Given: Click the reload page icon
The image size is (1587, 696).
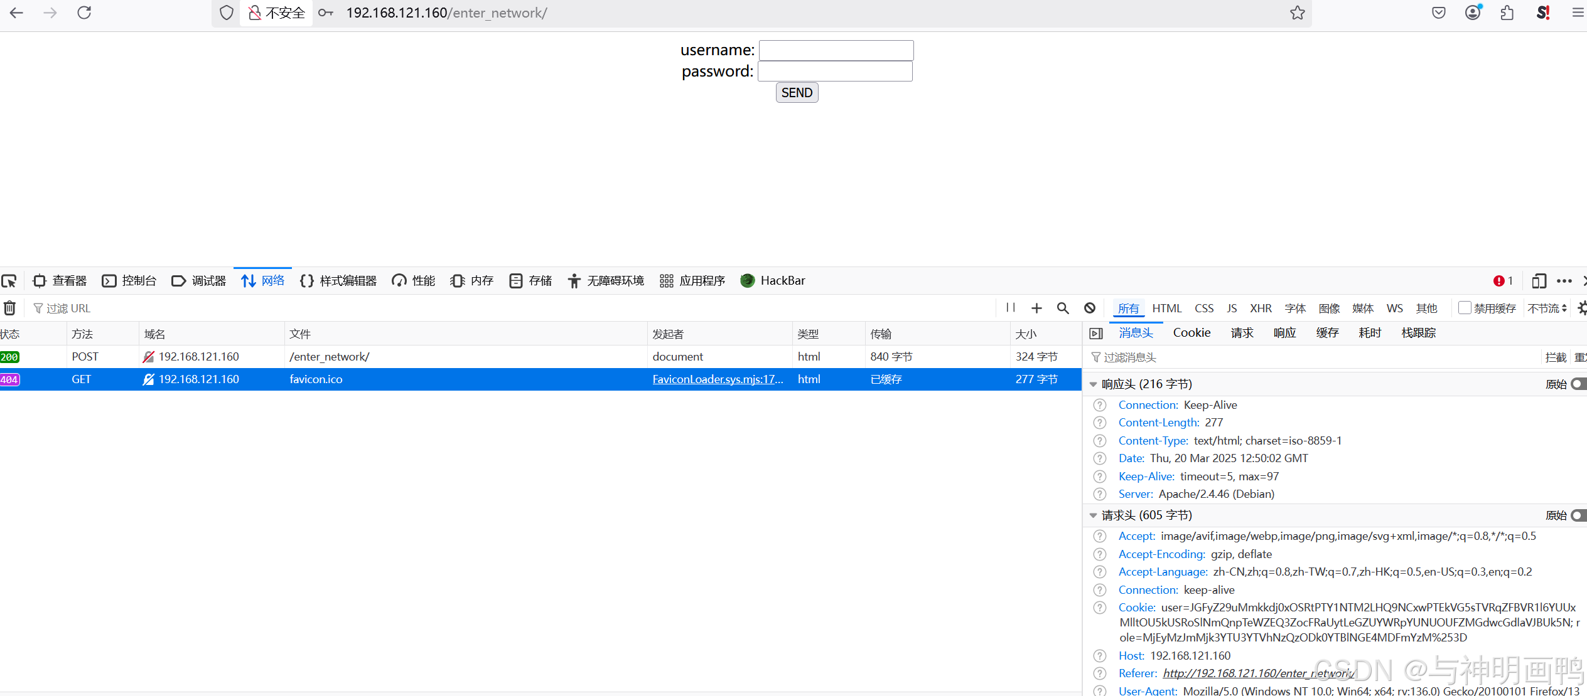Looking at the screenshot, I should [x=84, y=13].
